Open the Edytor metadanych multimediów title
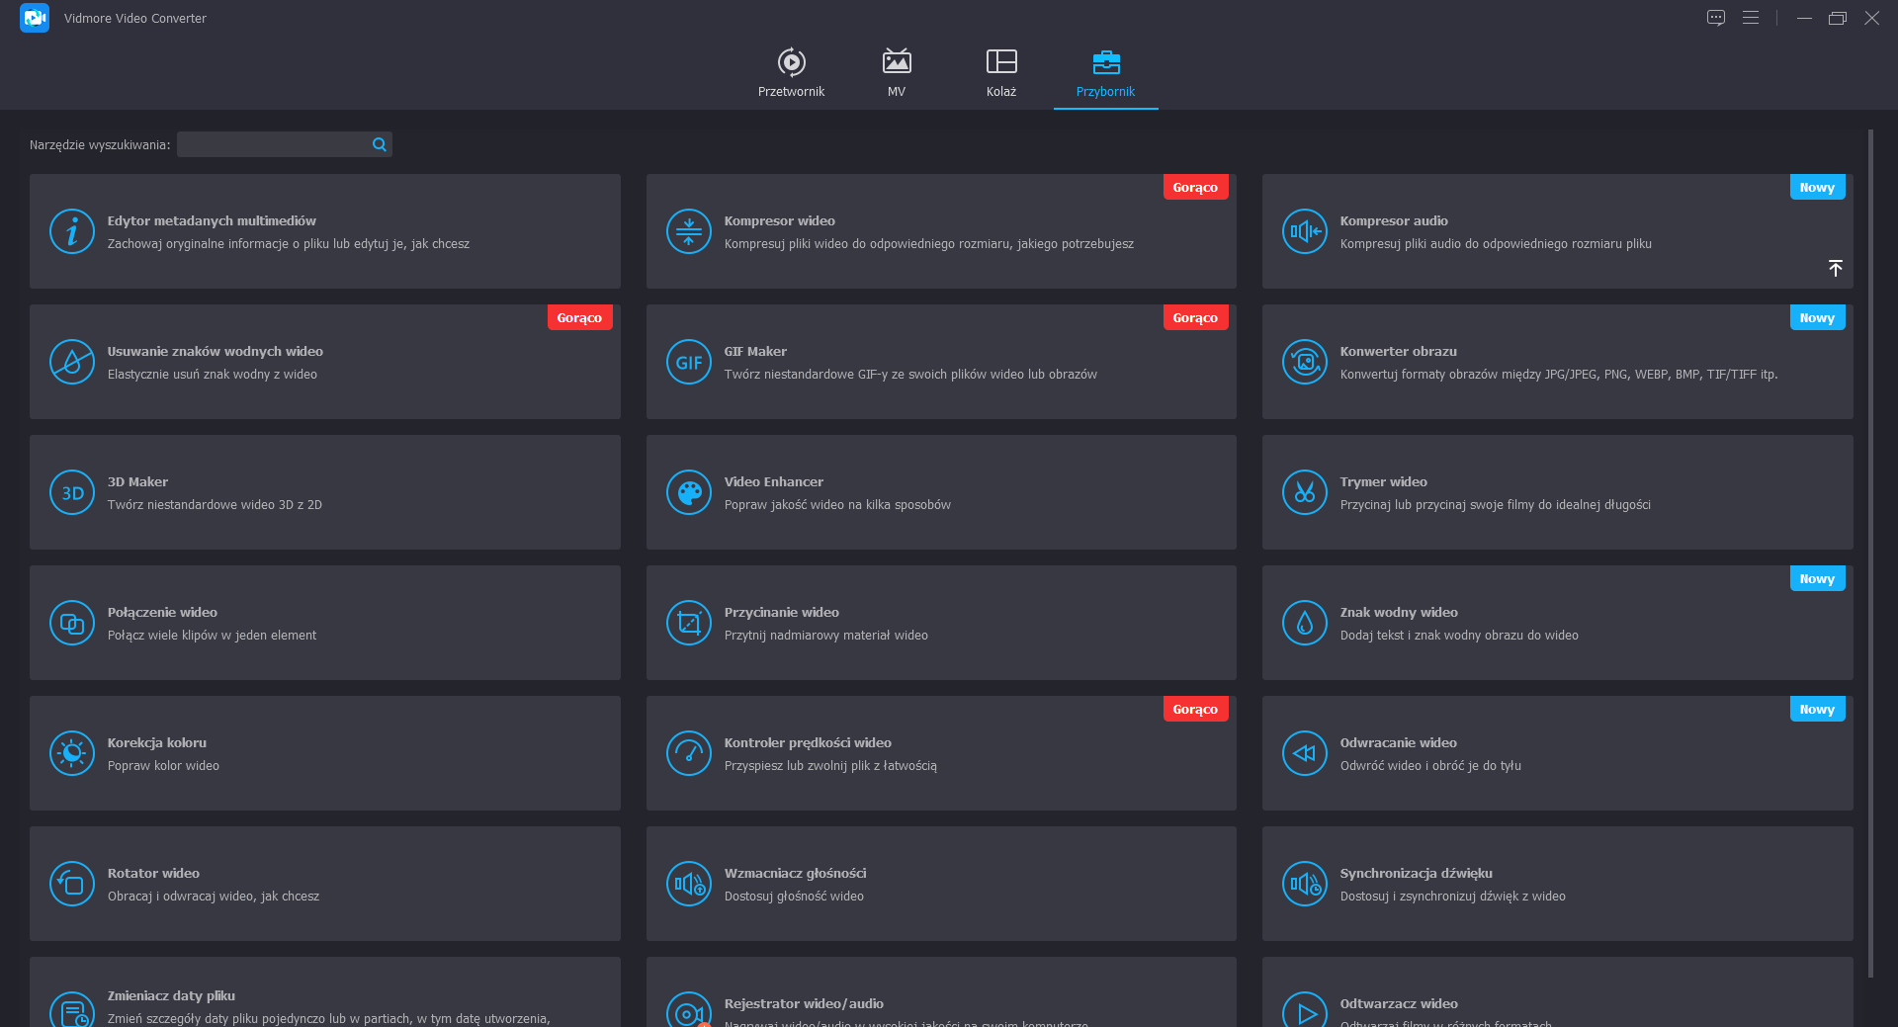 click(x=212, y=221)
